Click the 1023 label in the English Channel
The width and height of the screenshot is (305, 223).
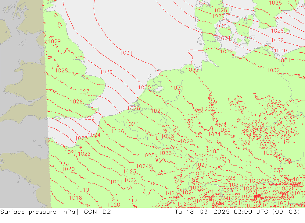coord(81,138)
